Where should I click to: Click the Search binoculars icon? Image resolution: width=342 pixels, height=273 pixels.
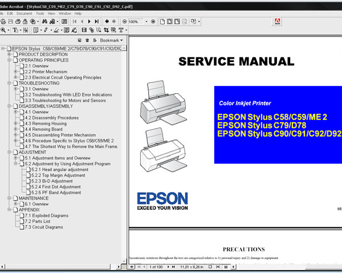(52, 22)
